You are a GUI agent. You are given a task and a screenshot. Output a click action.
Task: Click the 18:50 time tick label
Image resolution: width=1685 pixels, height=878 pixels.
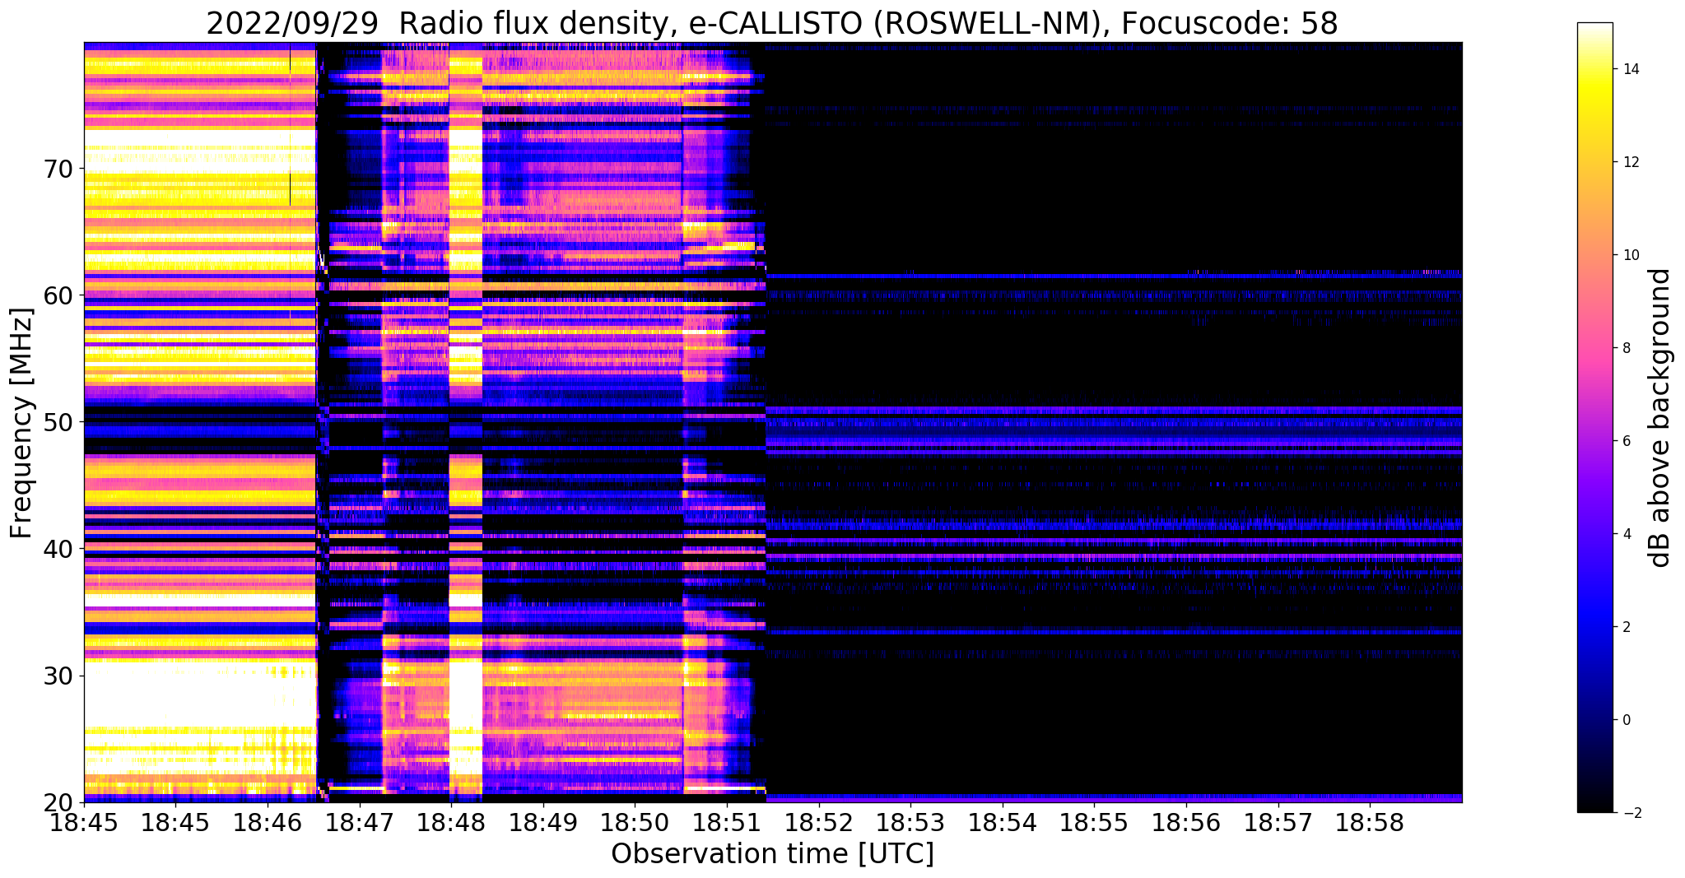[x=635, y=824]
